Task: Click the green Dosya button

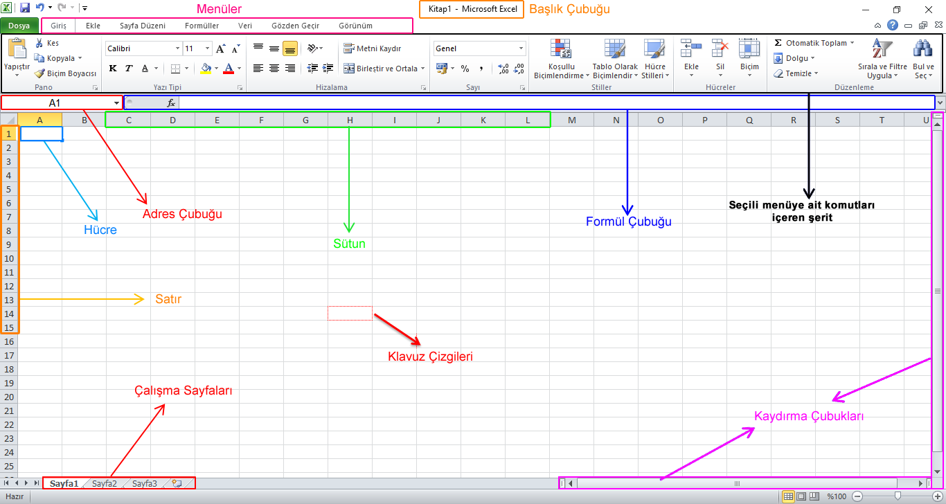Action: pos(19,26)
